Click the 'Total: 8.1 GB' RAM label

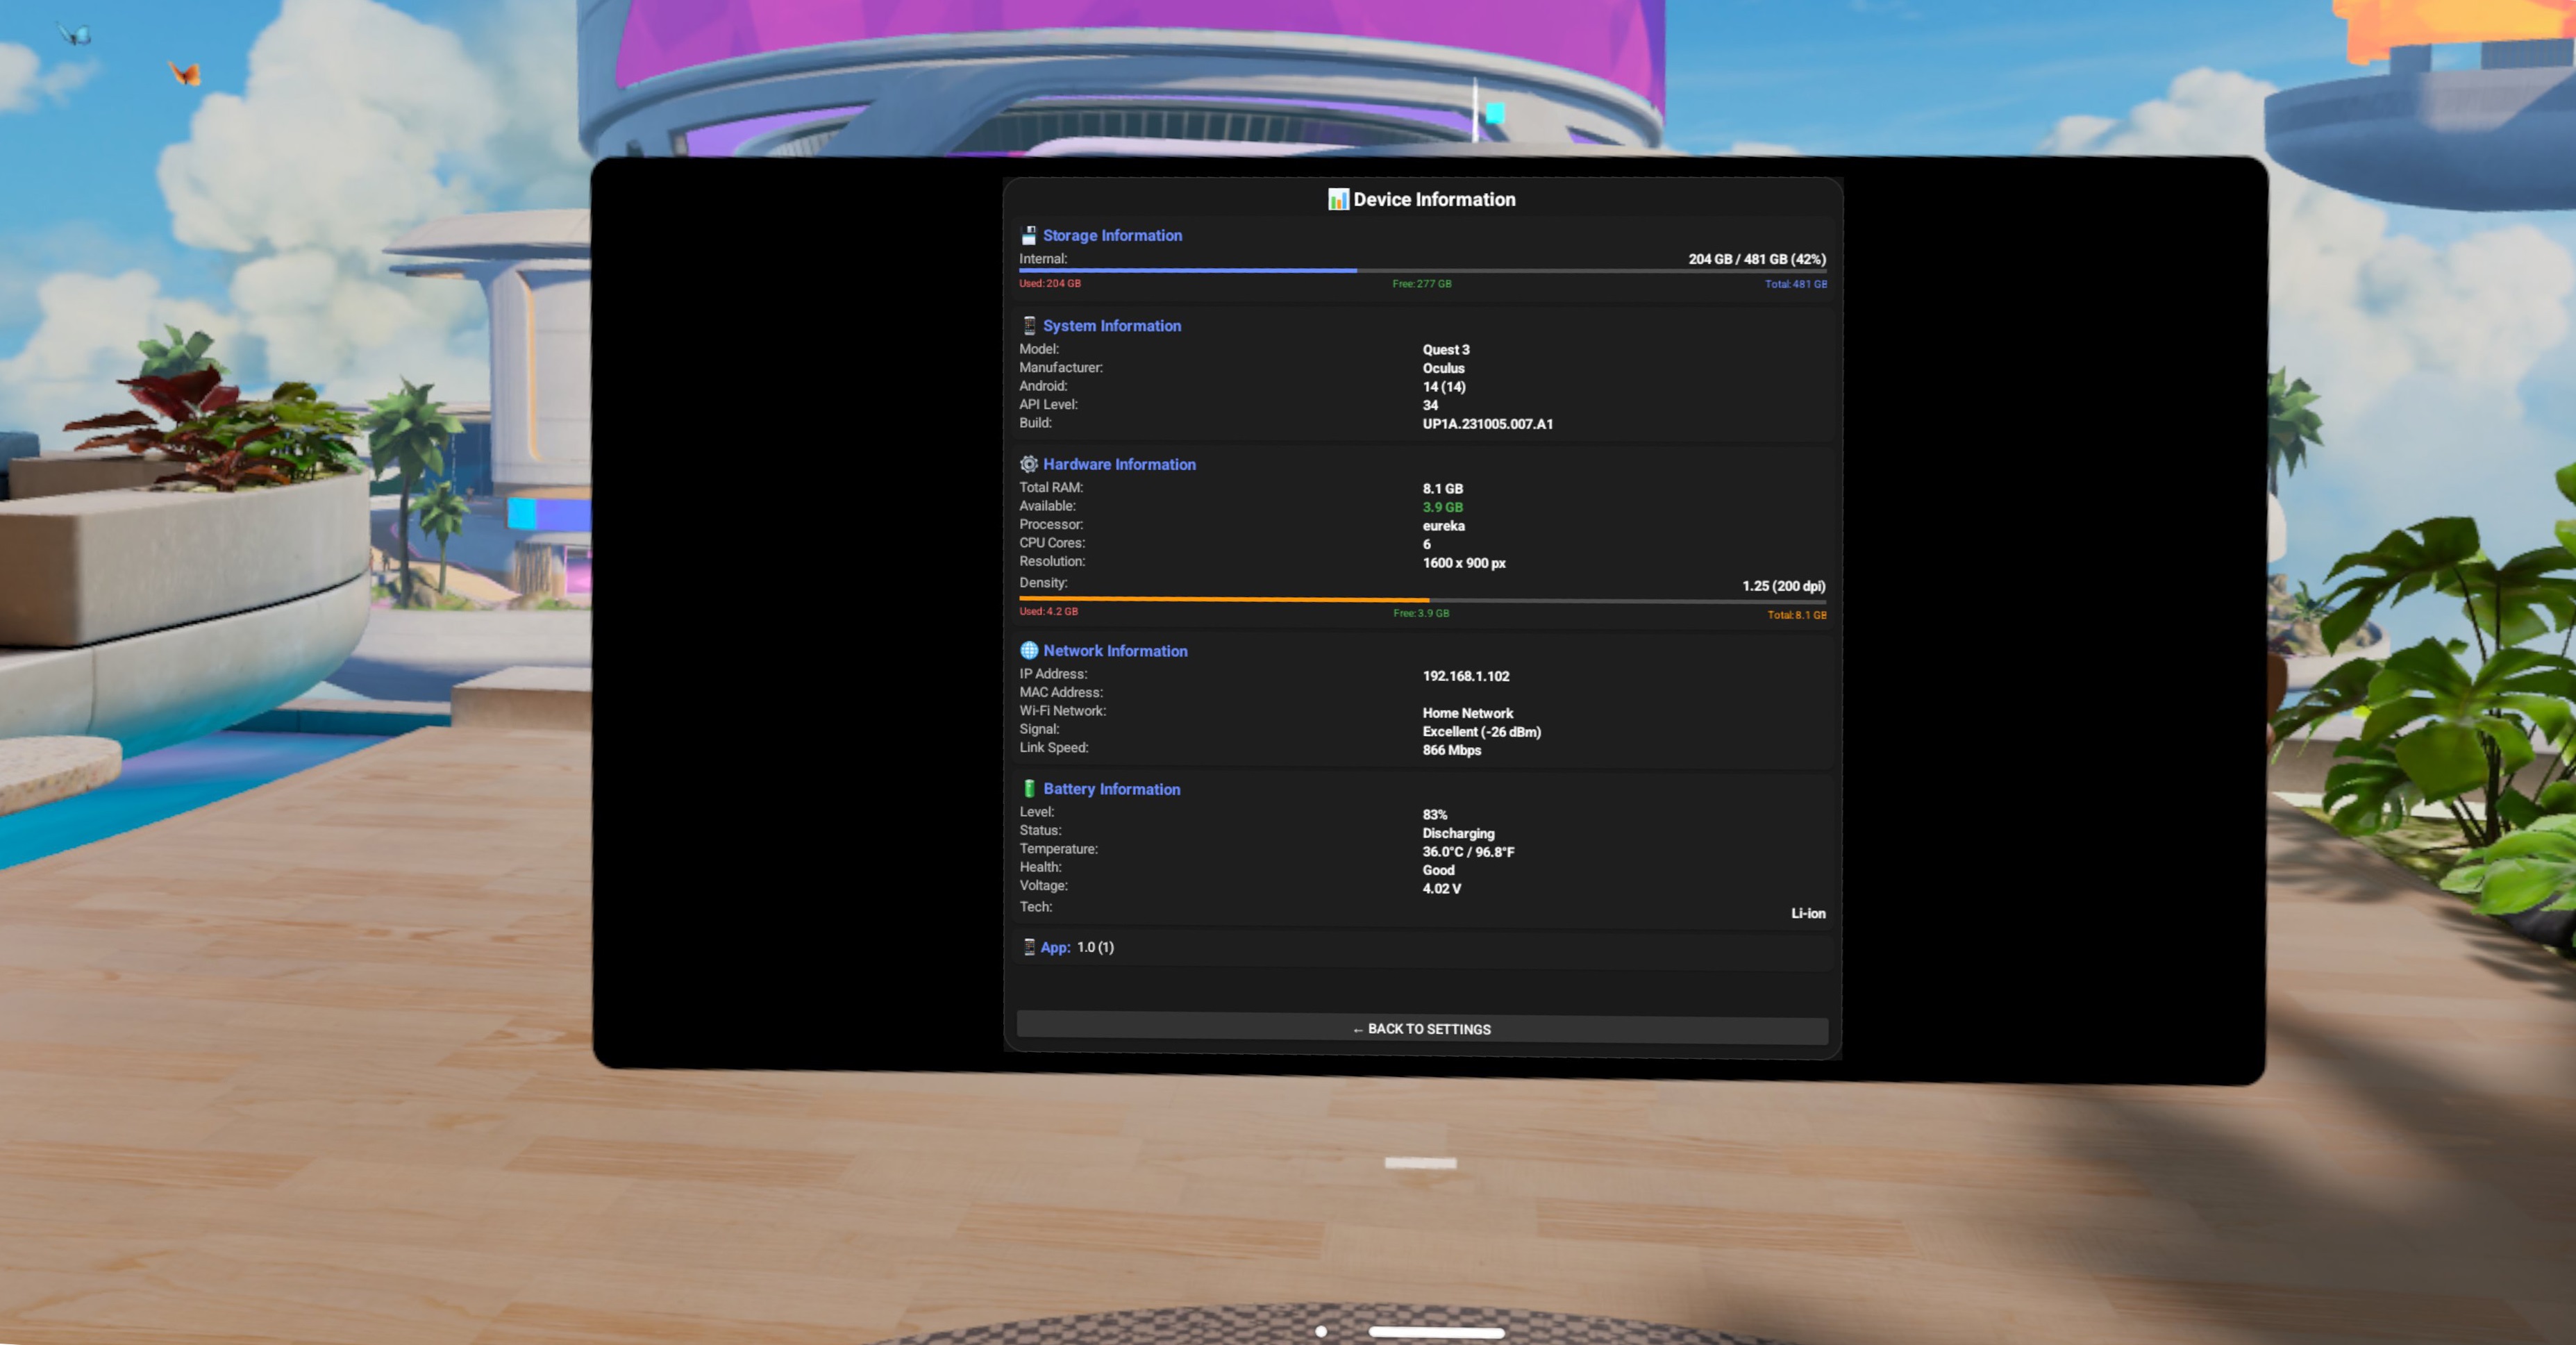tap(1796, 615)
